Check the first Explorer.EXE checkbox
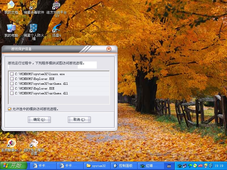This screenshot has height=170, width=227. 12,79
